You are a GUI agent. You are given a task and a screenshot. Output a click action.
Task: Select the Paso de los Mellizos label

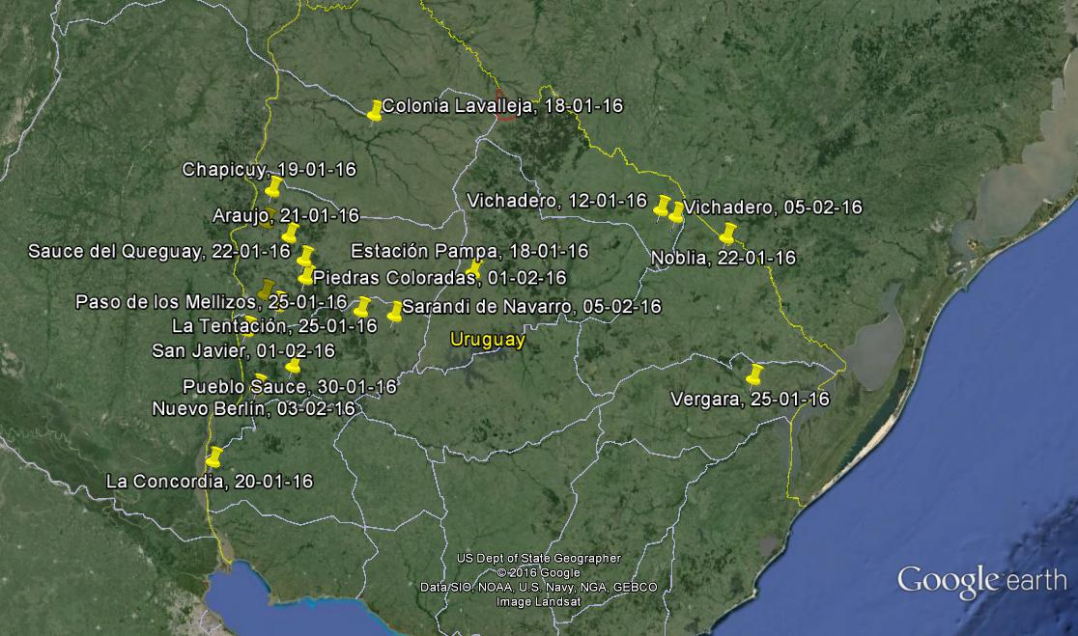(211, 302)
